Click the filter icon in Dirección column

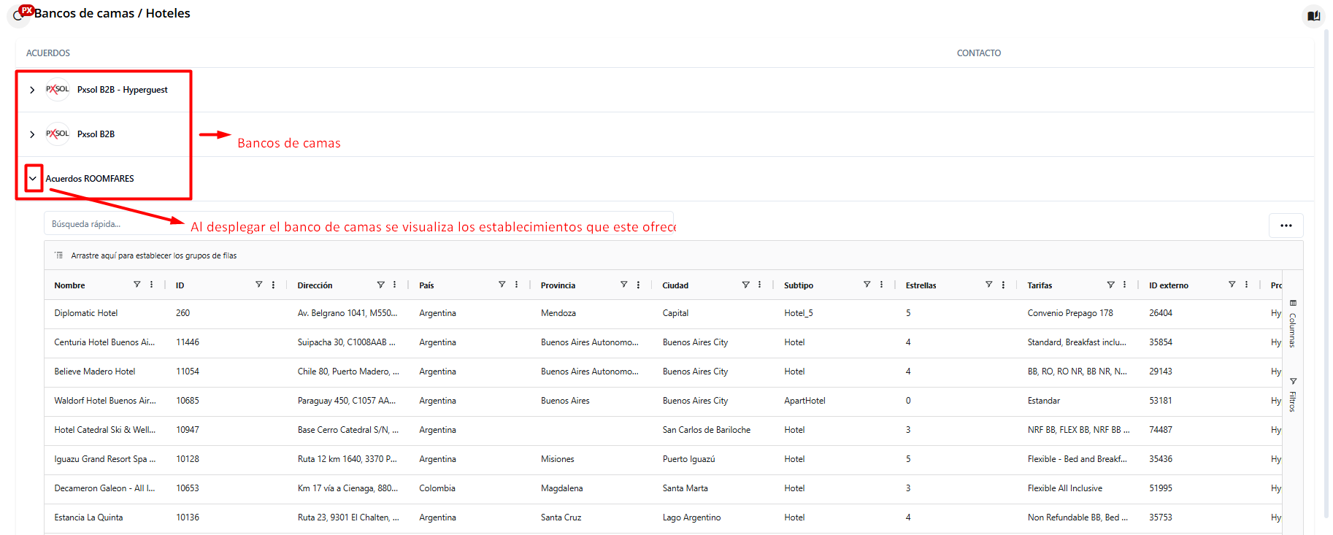tap(380, 285)
